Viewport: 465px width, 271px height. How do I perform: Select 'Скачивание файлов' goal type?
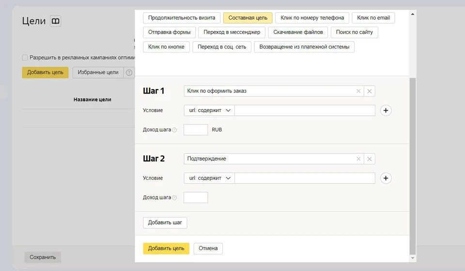coord(298,32)
